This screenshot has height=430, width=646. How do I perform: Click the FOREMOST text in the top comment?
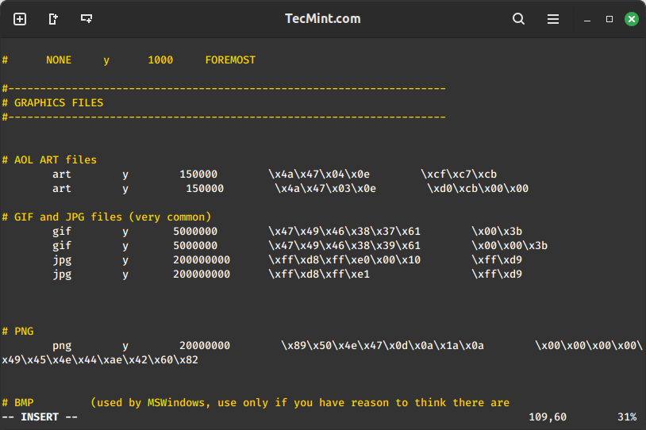coord(230,60)
